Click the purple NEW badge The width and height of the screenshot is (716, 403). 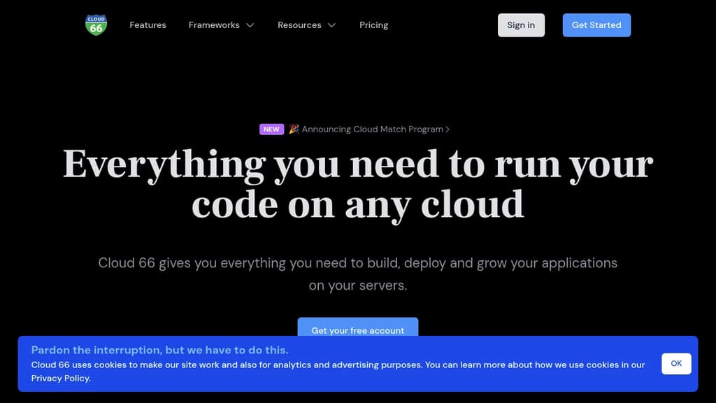point(271,129)
